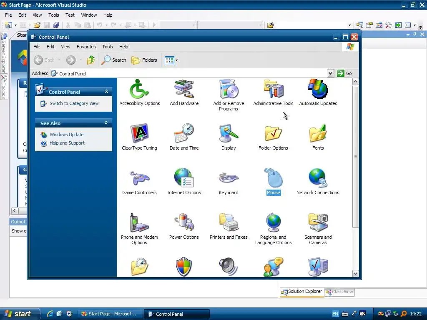The width and height of the screenshot is (427, 320).
Task: Open Help and Support link
Action: tap(67, 143)
